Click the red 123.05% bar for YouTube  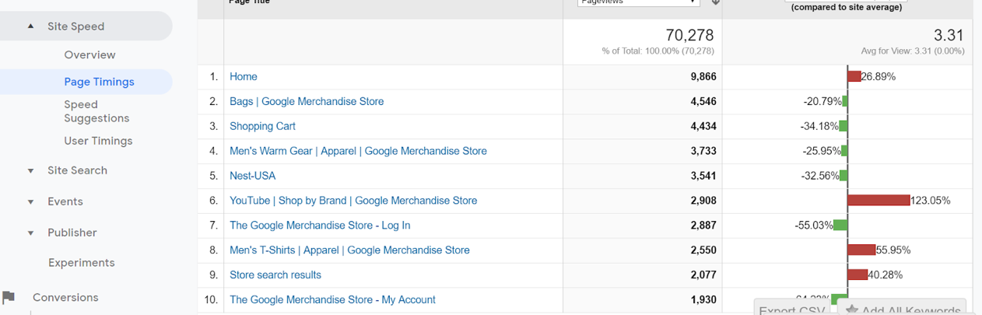(879, 201)
